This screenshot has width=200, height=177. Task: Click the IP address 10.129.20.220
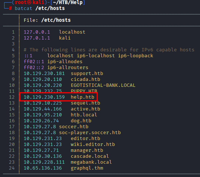(43, 85)
